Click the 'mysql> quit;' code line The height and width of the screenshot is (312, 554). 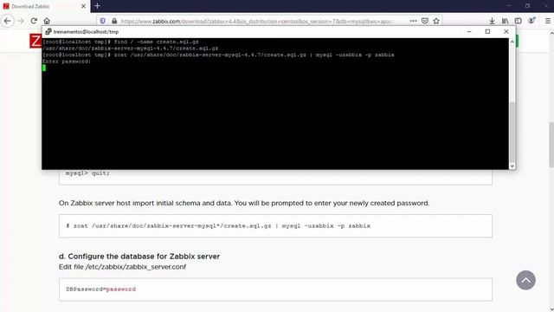click(x=87, y=173)
